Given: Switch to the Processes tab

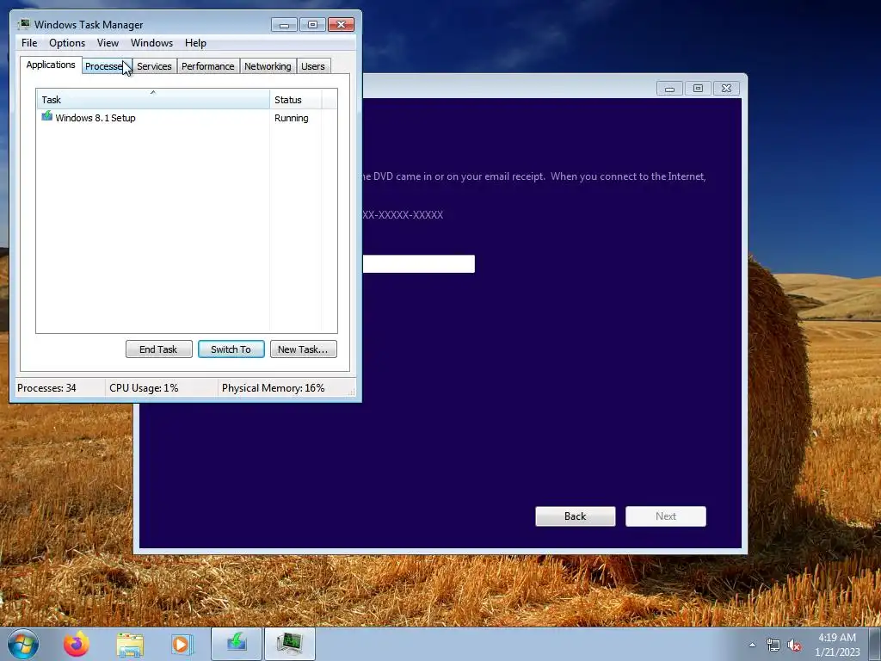Looking at the screenshot, I should [x=107, y=66].
